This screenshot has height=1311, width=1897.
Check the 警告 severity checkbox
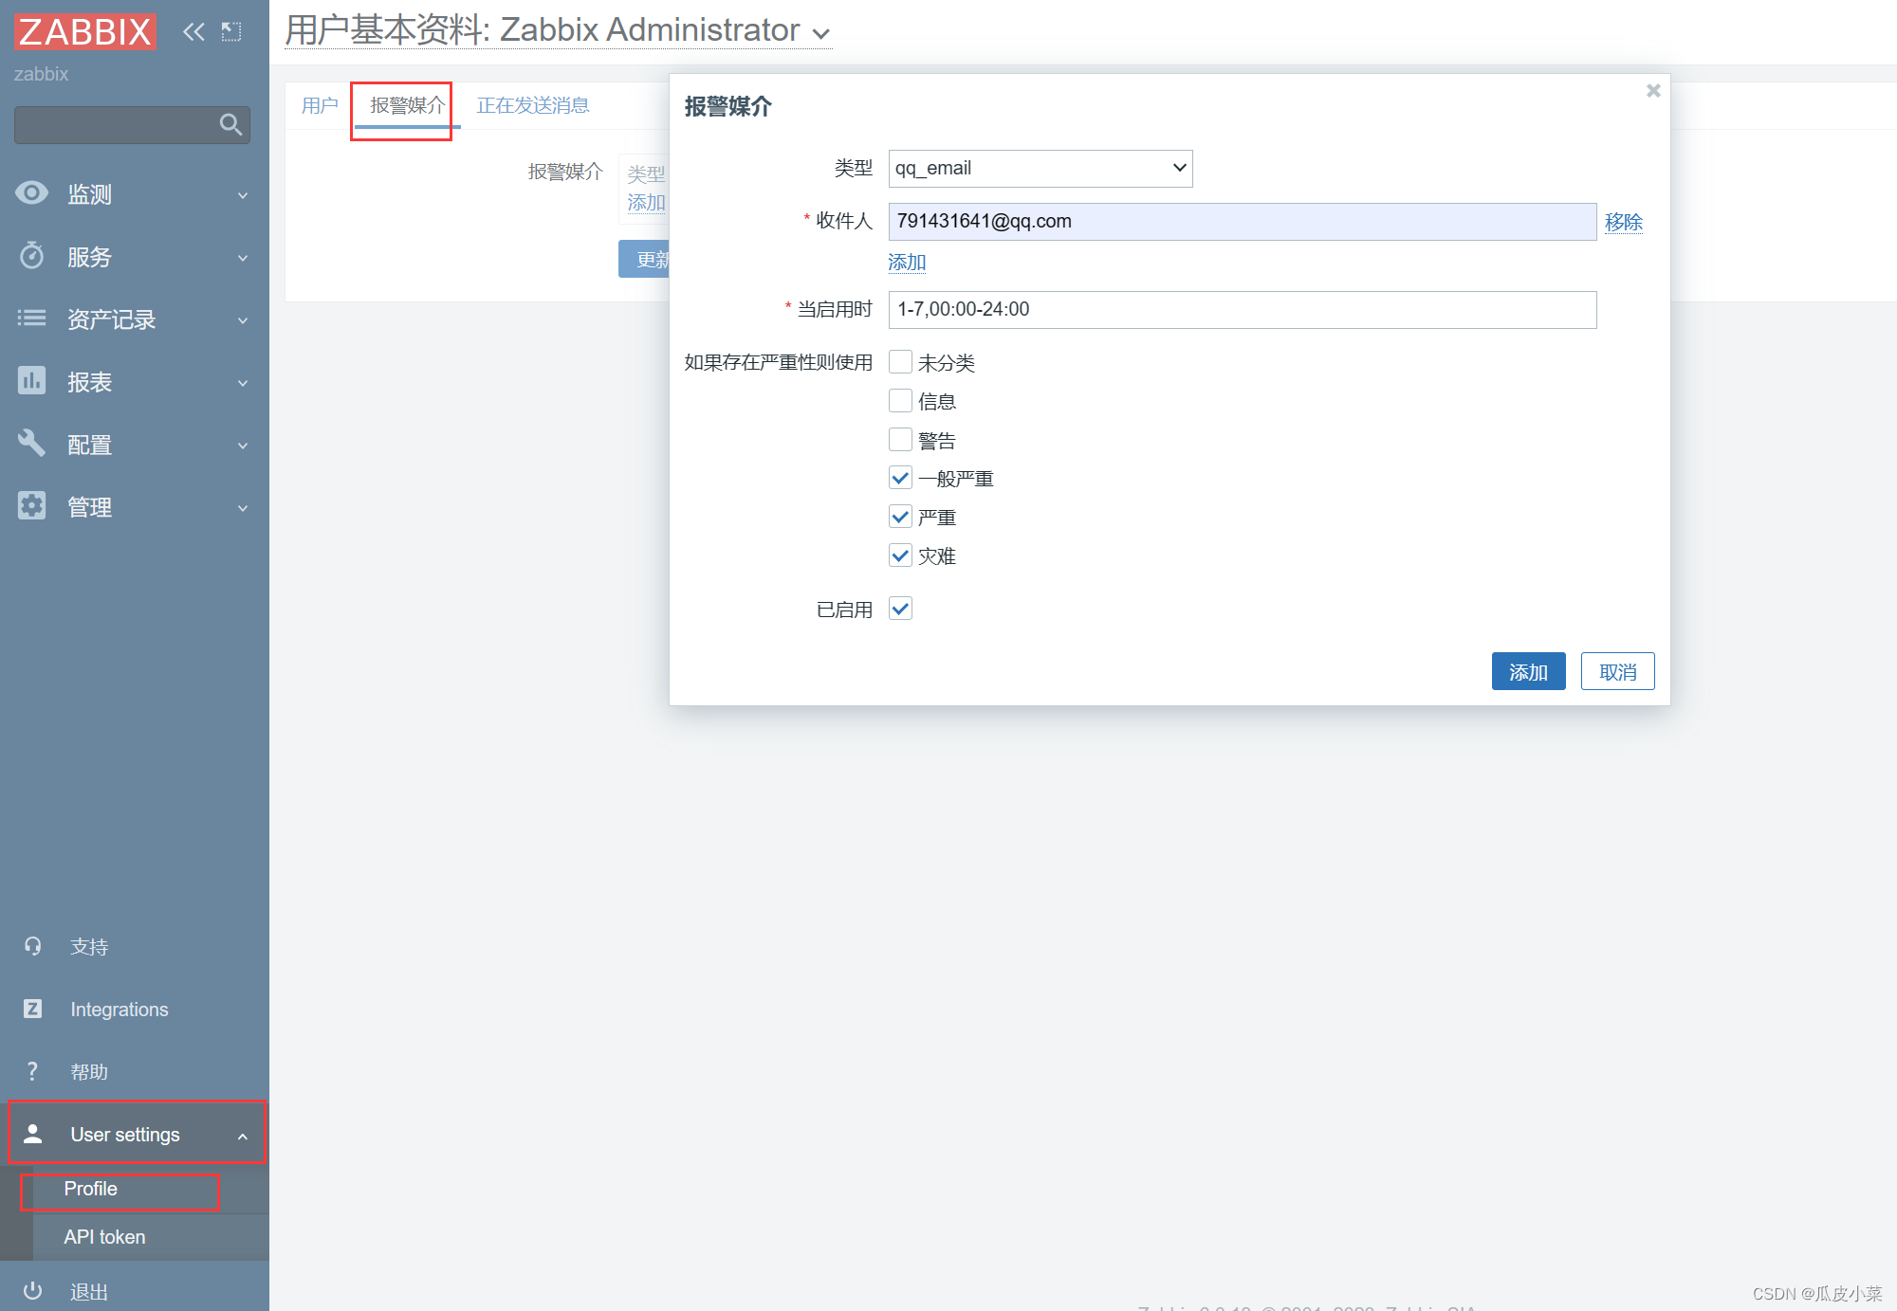(900, 440)
